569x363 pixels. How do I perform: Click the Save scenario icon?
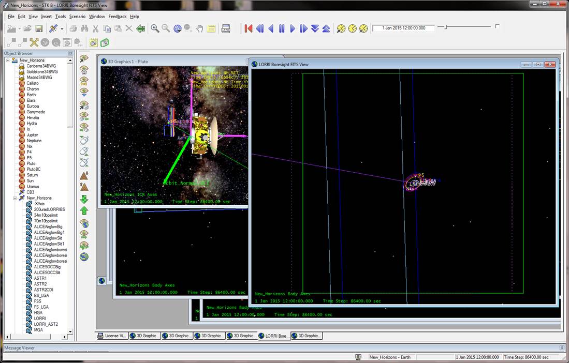coord(39,29)
